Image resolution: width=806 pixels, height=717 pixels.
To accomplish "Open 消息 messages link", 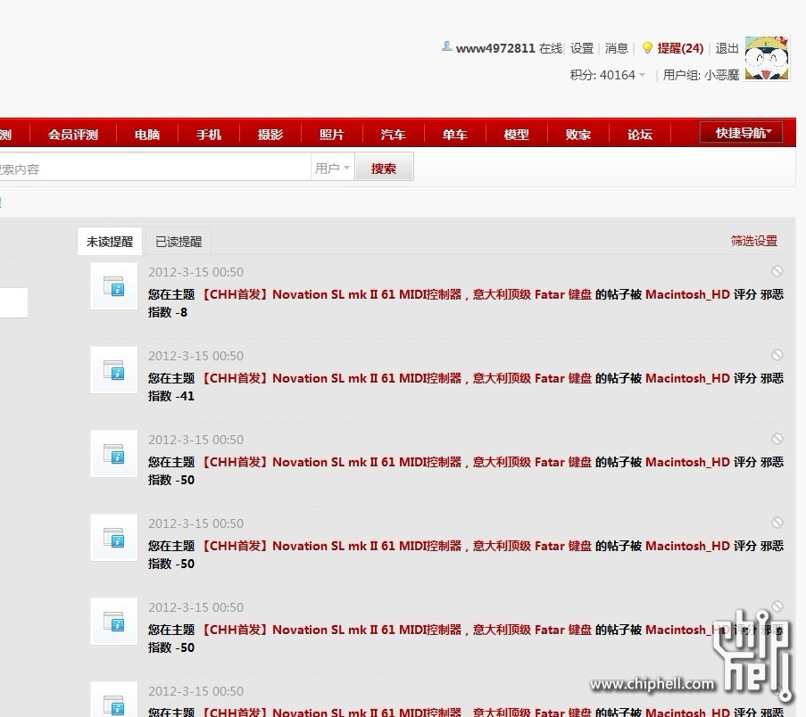I will (x=616, y=48).
